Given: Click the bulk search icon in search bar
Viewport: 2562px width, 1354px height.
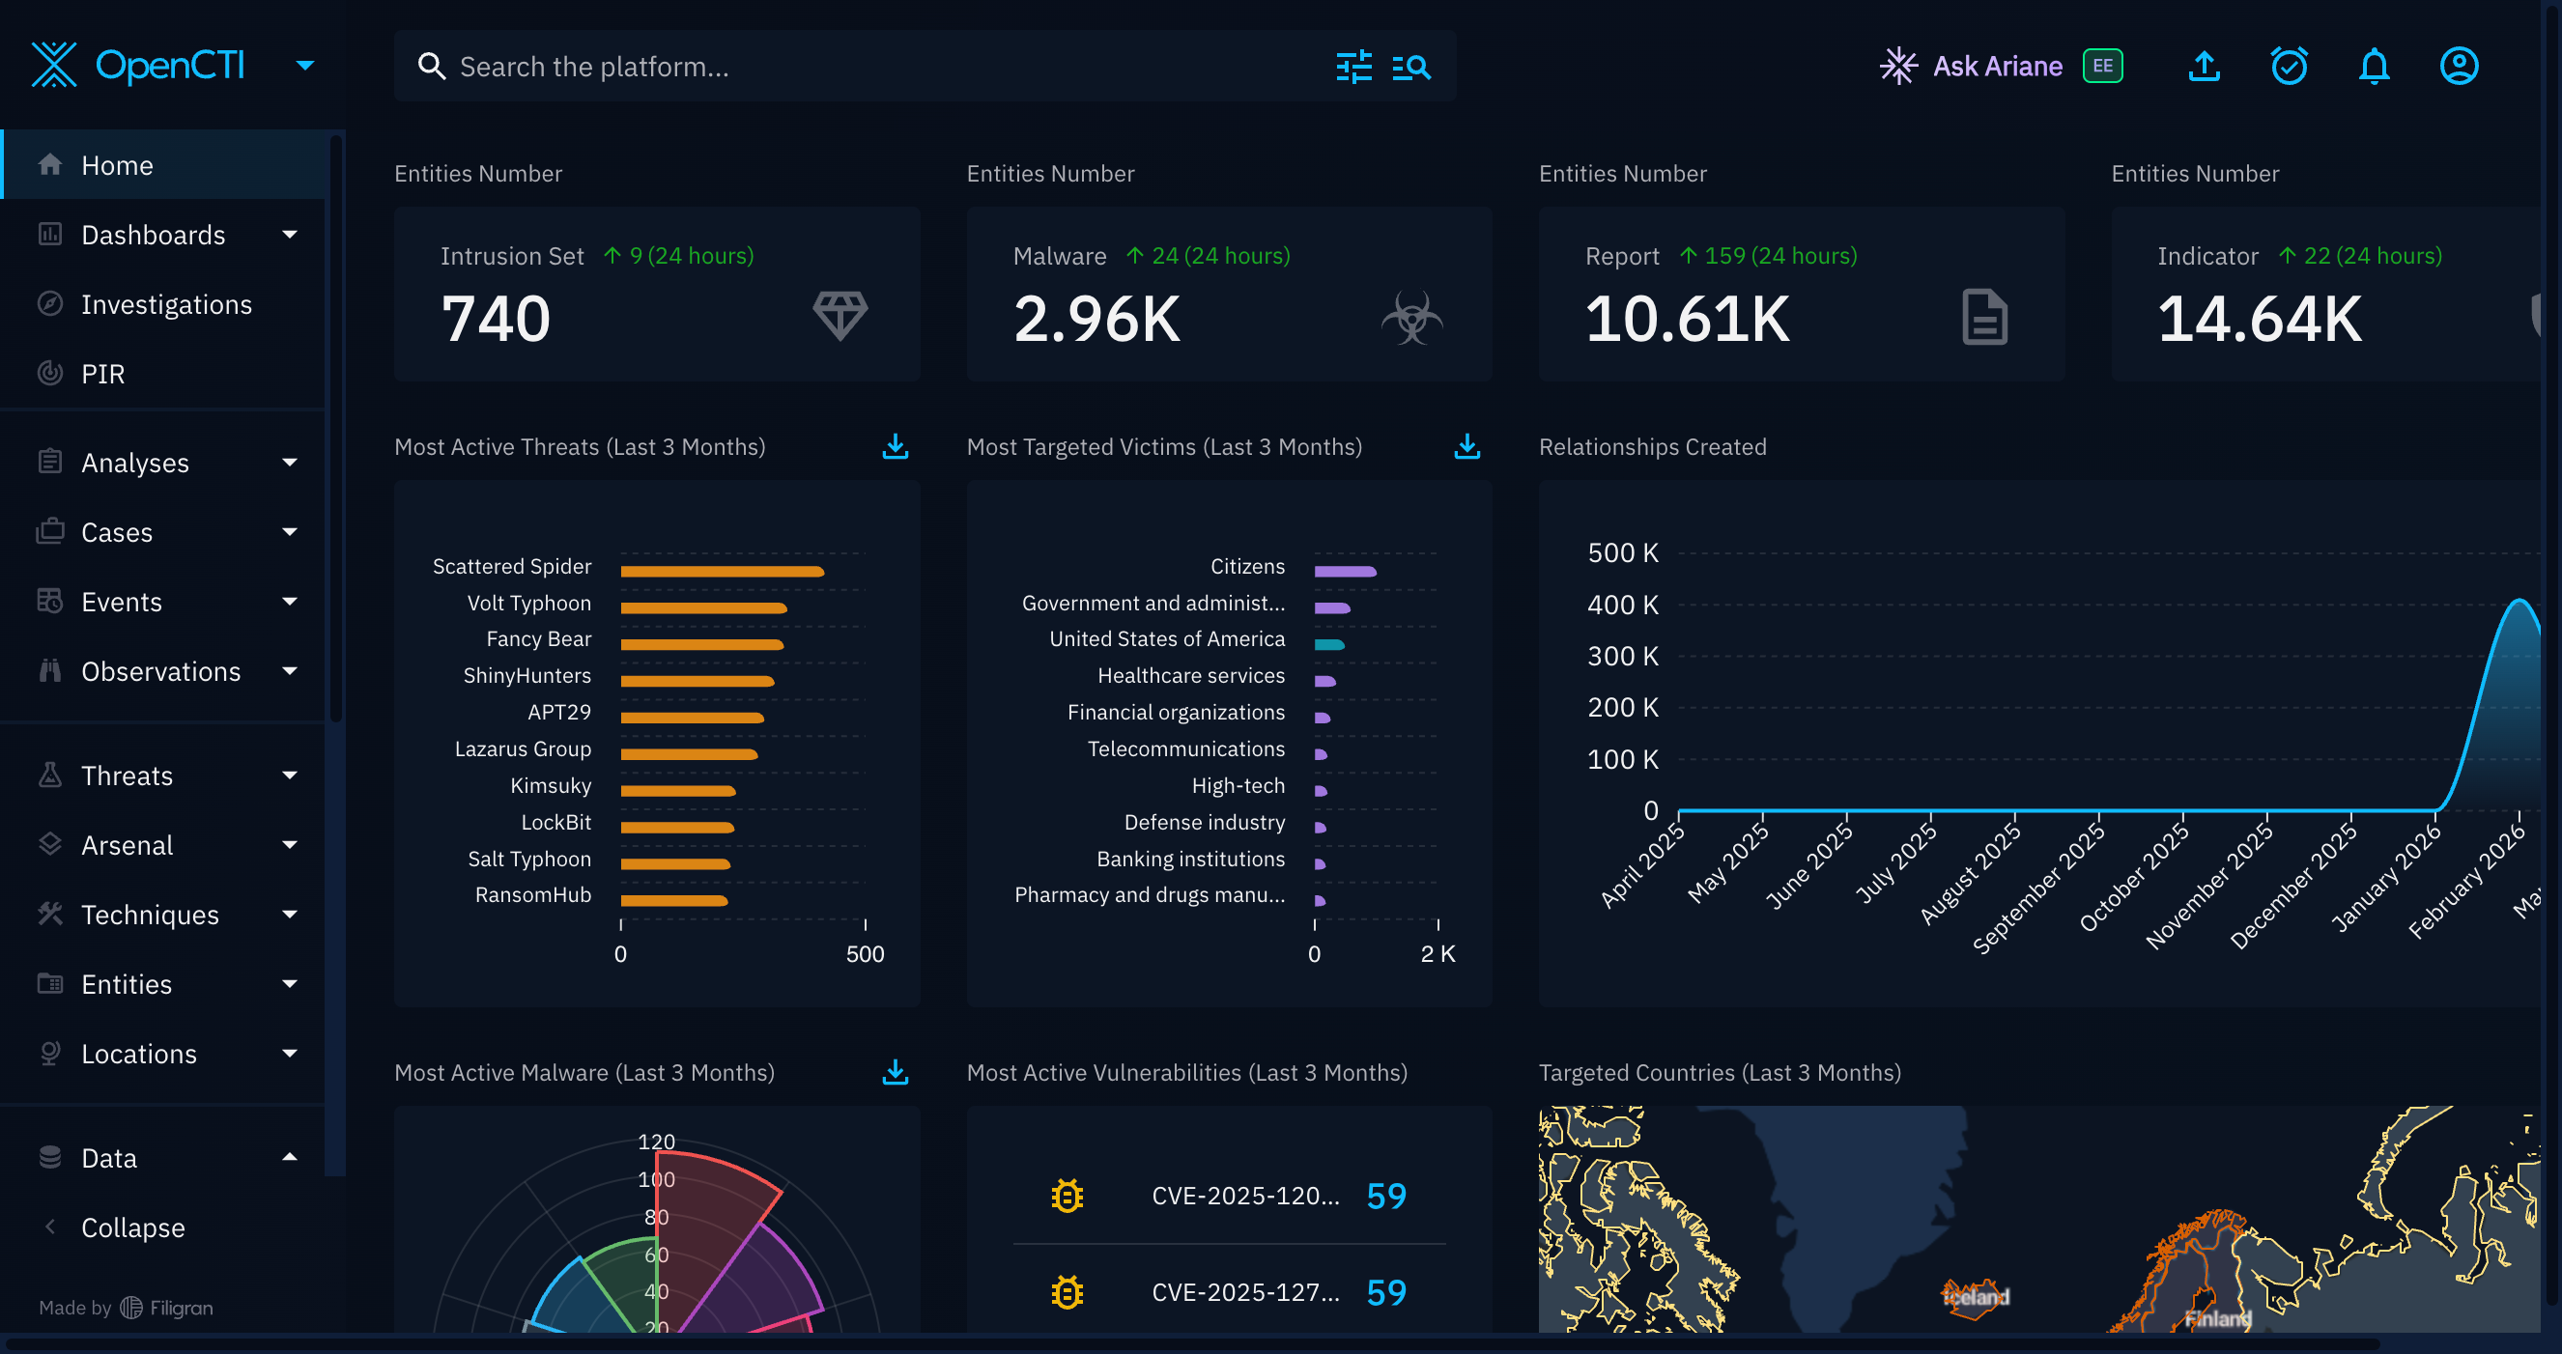Looking at the screenshot, I should pos(1411,67).
